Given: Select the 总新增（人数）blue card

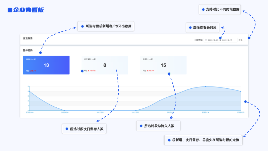Looking at the screenshot, I should 46,65.
